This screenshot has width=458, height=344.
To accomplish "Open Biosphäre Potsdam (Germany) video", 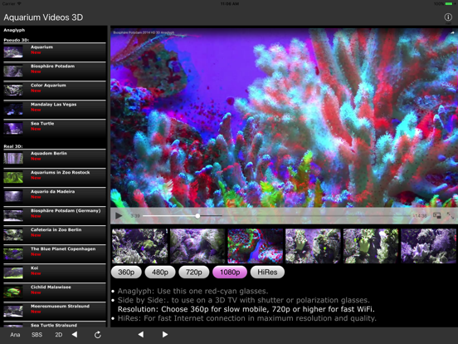I will point(55,215).
